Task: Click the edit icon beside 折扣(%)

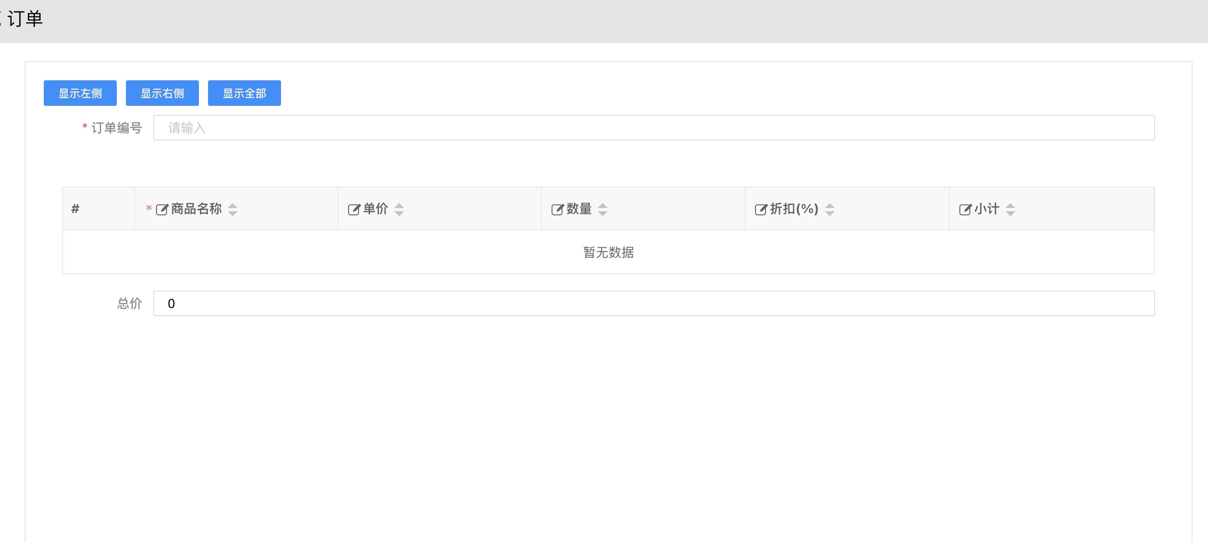Action: pos(760,209)
